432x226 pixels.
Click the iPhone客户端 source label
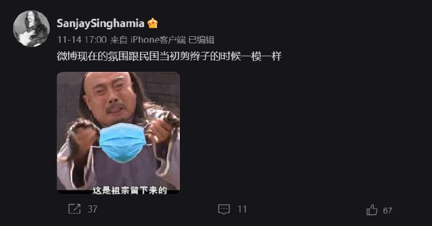(x=158, y=39)
